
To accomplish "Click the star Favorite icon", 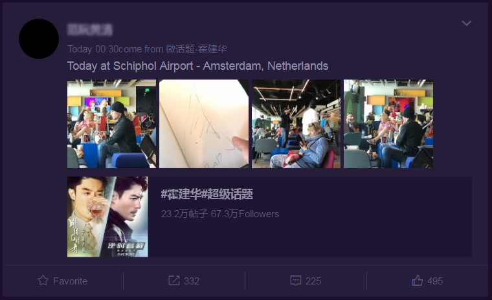I will pos(43,280).
